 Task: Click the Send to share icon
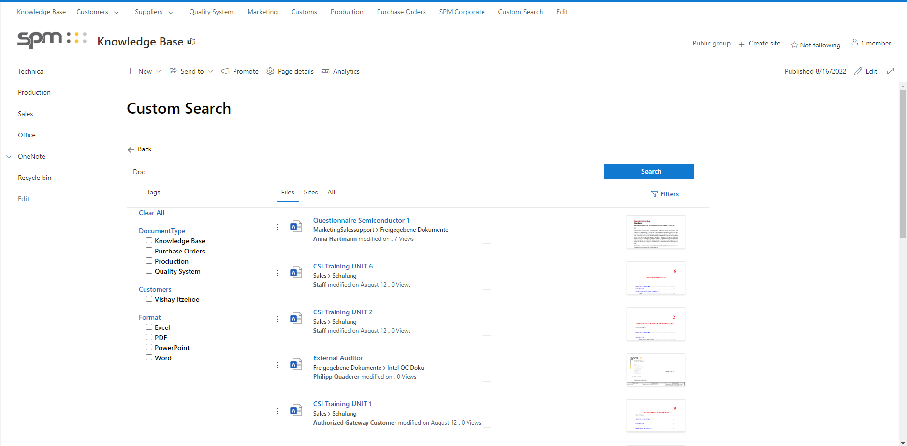173,71
